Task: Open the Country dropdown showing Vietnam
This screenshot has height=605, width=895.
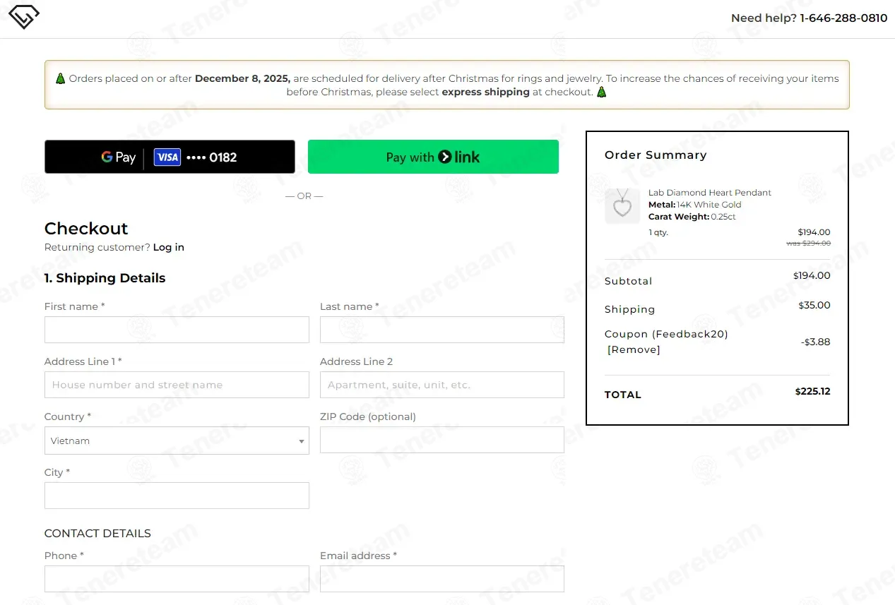Action: click(x=177, y=441)
